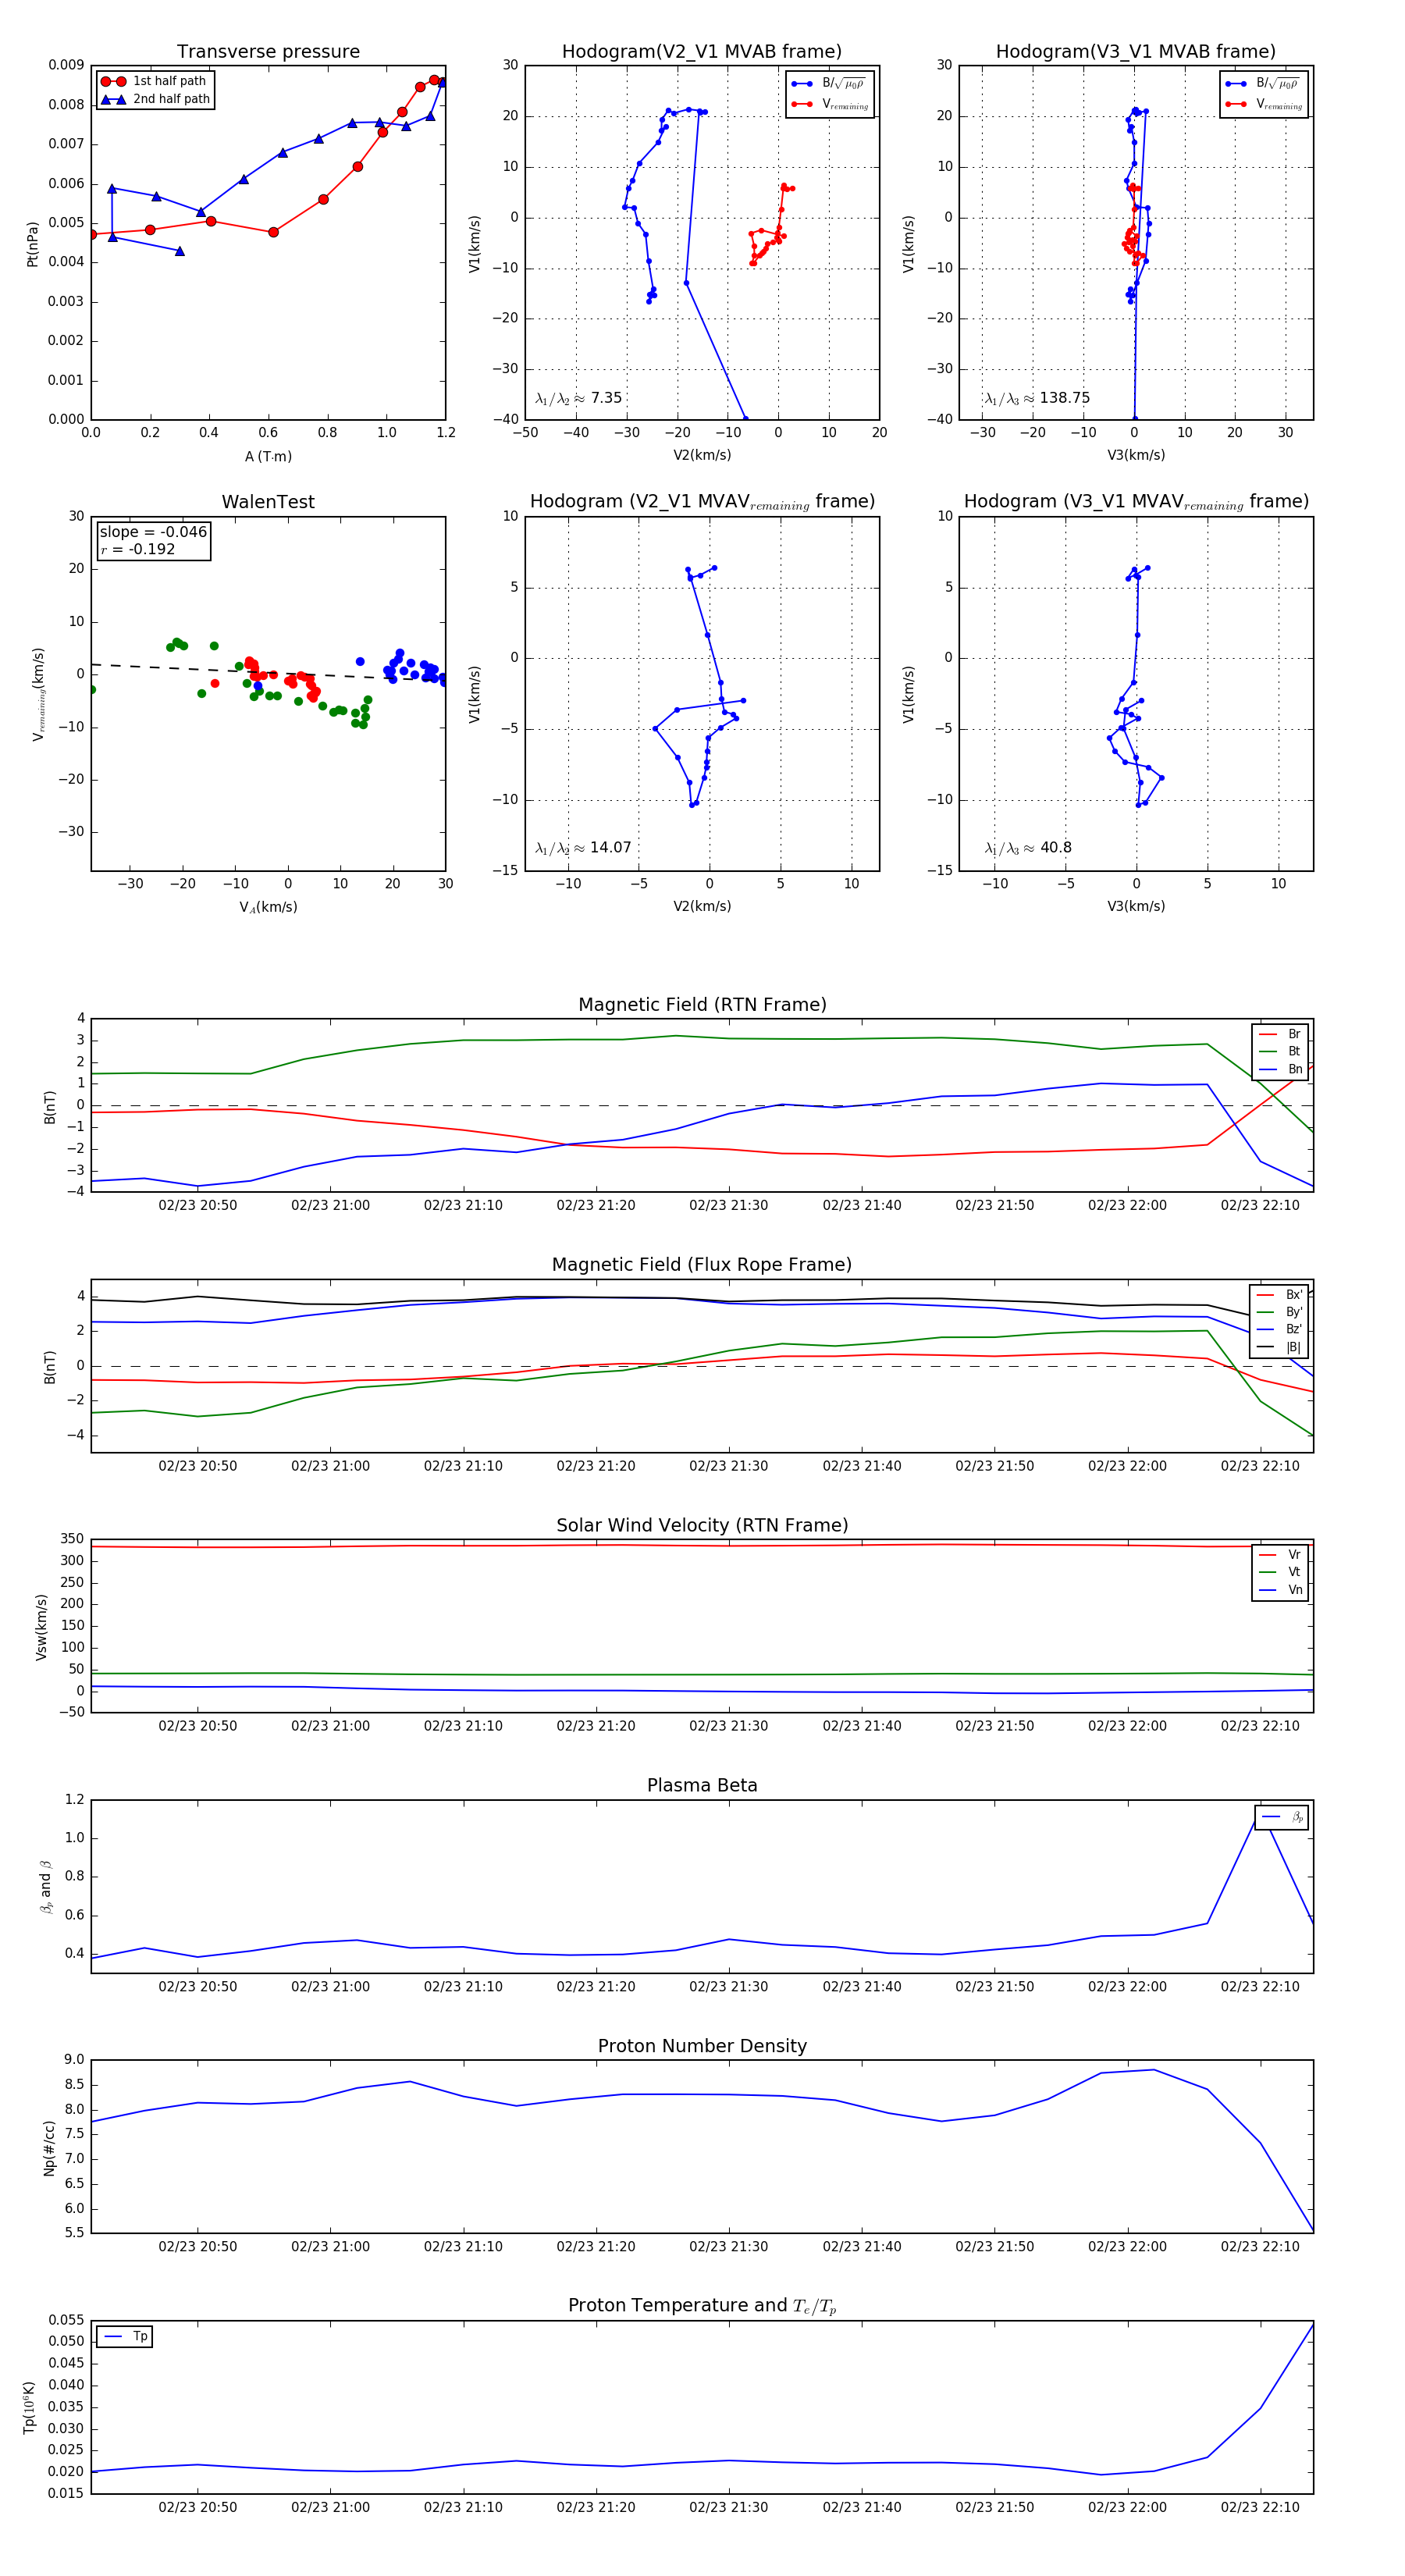Click the "Hodogram(V2_V1 MVAB frame)" title
Viewport: 1405px width, 2576px height.
[x=701, y=51]
